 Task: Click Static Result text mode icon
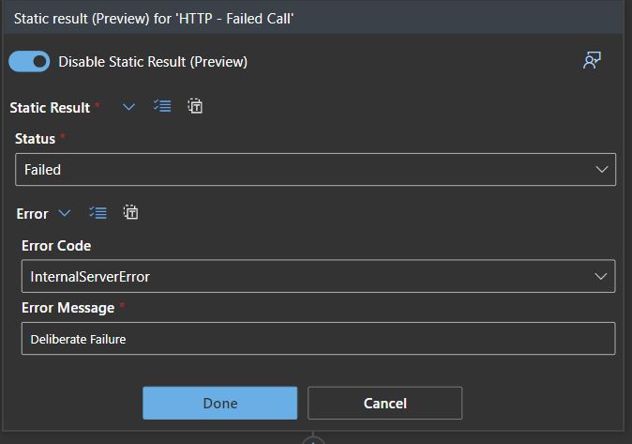coord(195,107)
